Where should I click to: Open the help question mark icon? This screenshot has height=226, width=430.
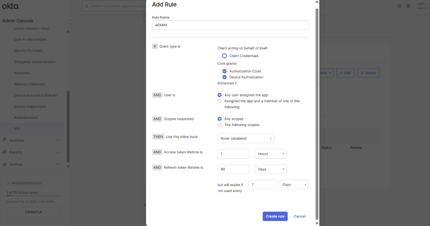point(400,6)
